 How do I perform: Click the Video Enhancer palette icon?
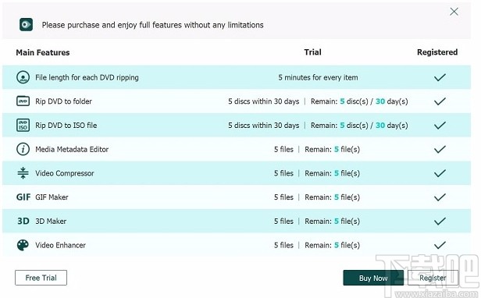coord(23,245)
